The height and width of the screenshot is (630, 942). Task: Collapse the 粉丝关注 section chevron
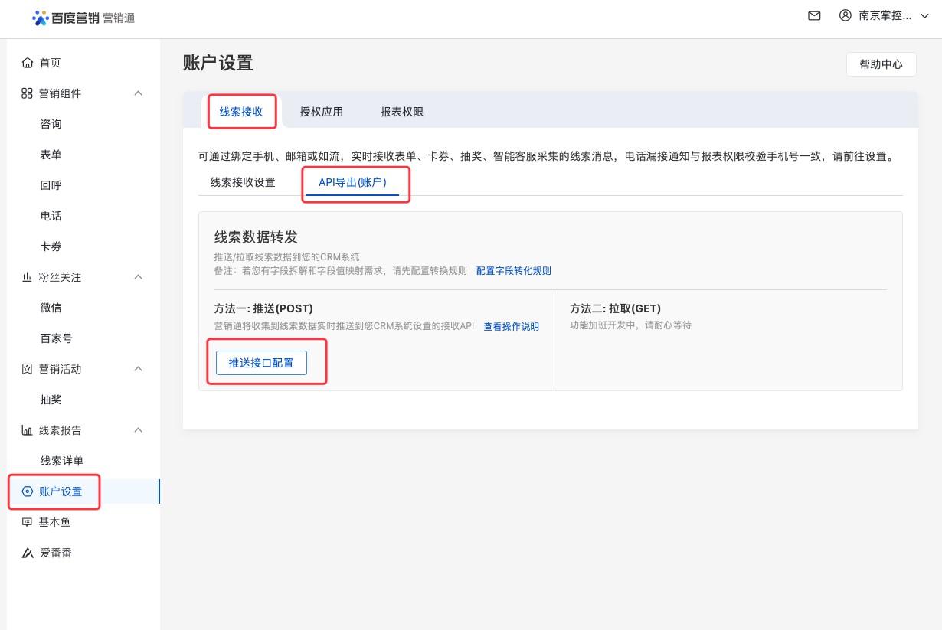139,277
